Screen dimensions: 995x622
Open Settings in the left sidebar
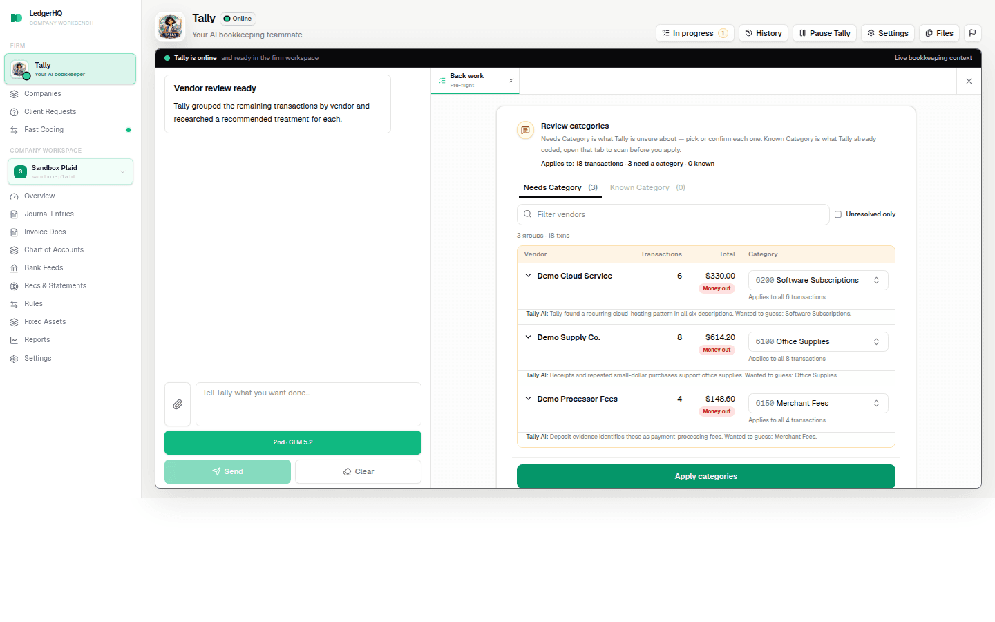(37, 359)
